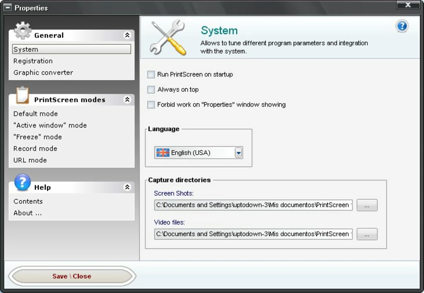Open "Active window" mode settings
Viewport: 424px width, 293px height.
pos(50,125)
